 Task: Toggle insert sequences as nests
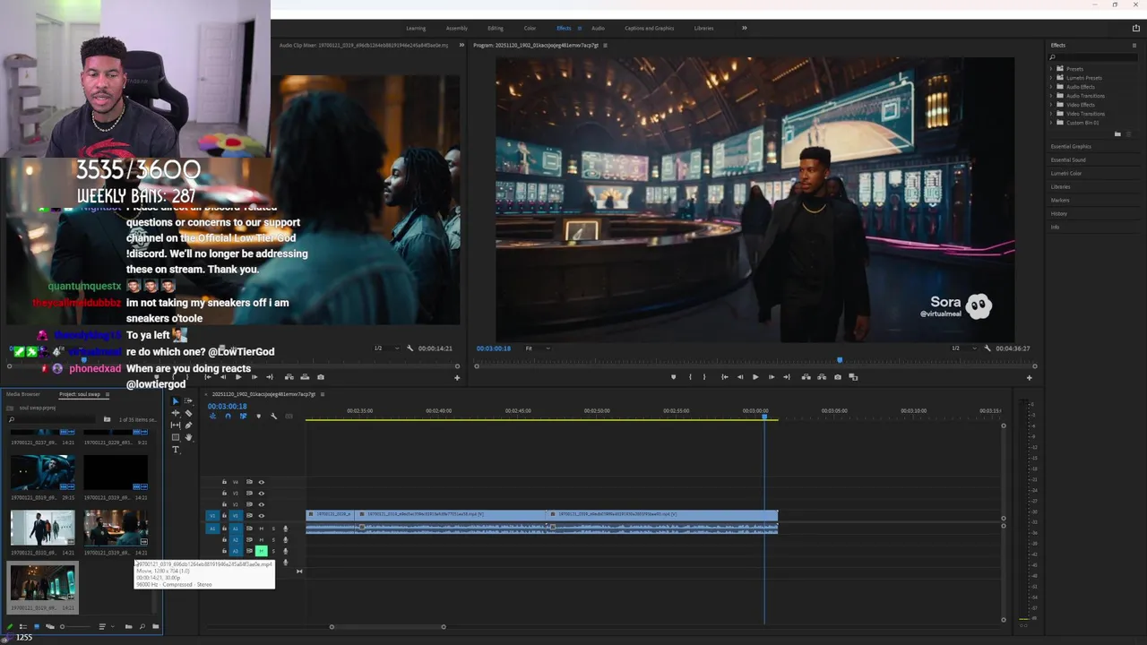213,416
